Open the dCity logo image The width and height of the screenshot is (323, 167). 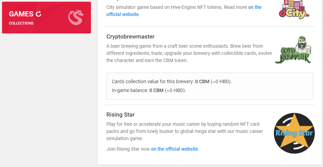click(x=294, y=10)
